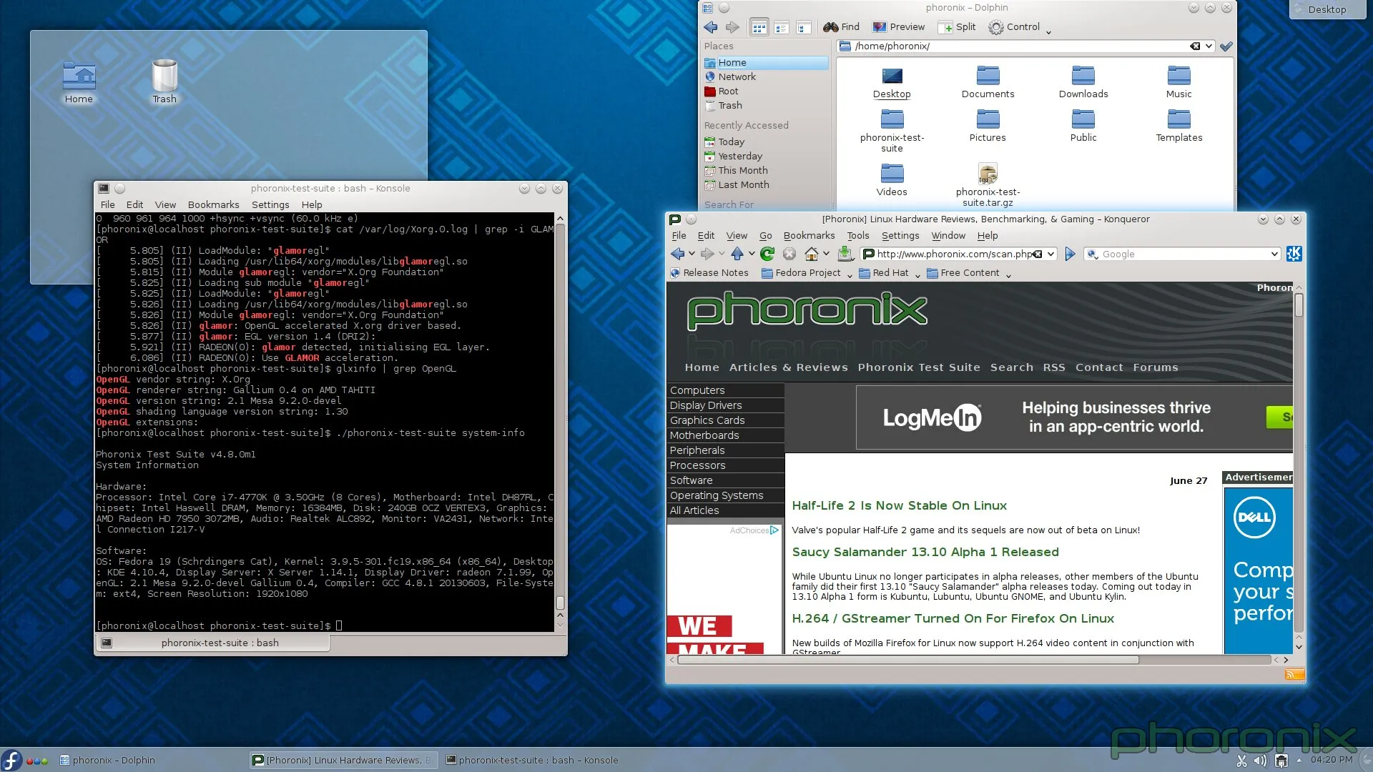Open Saucy Salamander 13.10 Alpha 1 article
This screenshot has height=772, width=1373.
click(925, 552)
